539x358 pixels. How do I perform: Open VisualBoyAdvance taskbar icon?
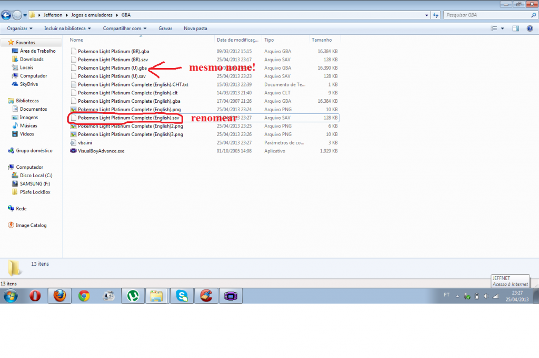pos(231,296)
